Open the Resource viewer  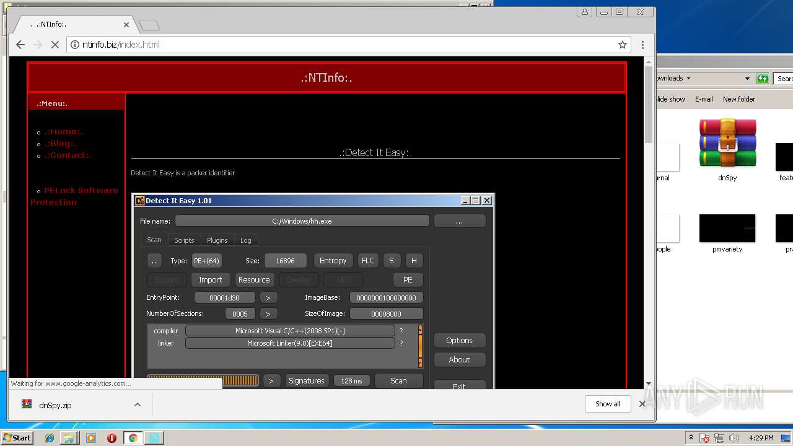(254, 280)
